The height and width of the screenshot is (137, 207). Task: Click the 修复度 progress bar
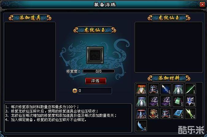pyautogui.click(x=99, y=71)
